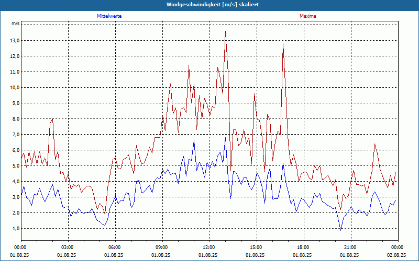Click the '01.08.25' date under 15:00

(x=255, y=255)
